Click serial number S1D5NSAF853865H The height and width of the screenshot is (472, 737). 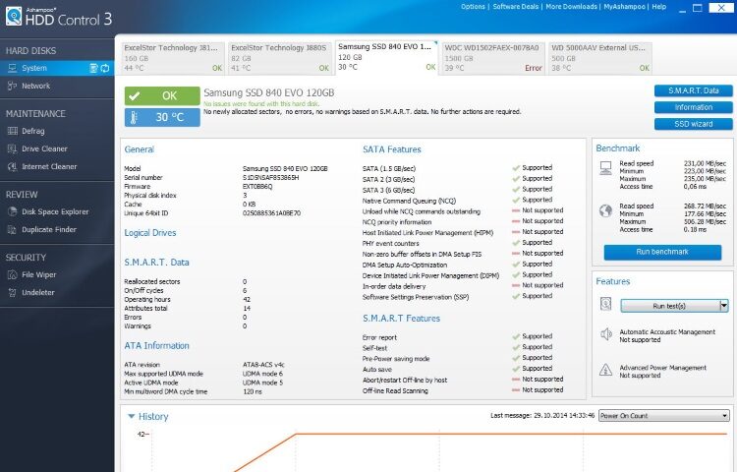[x=270, y=178]
